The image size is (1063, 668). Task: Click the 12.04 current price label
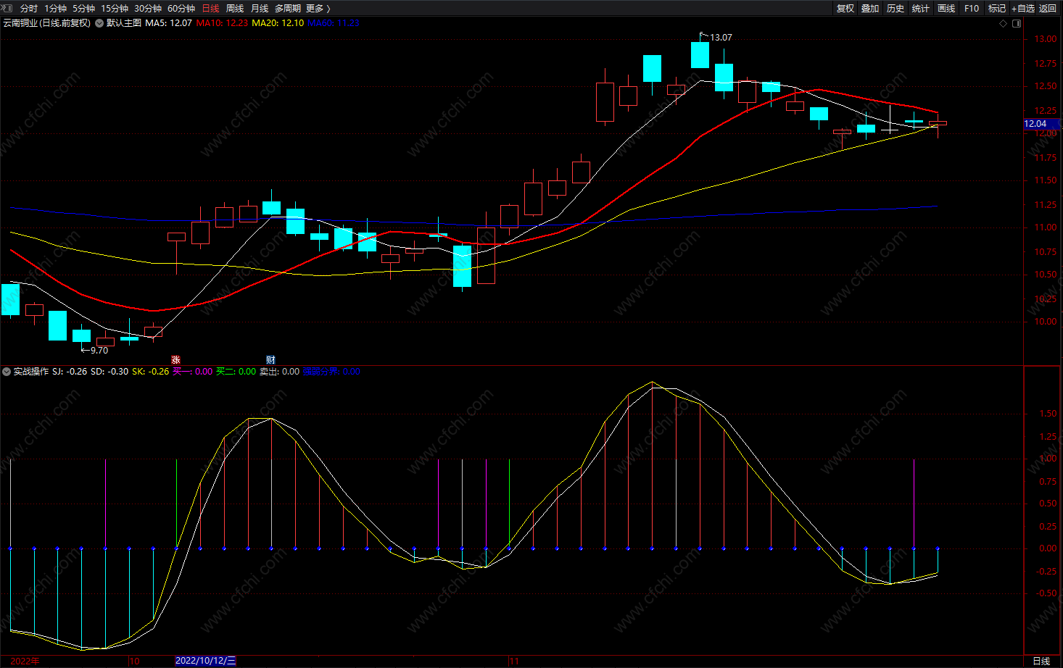pyautogui.click(x=1035, y=124)
